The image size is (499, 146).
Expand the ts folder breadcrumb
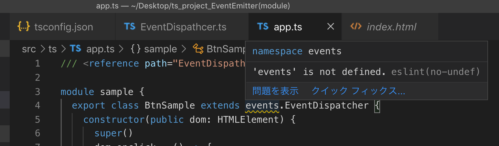(52, 49)
